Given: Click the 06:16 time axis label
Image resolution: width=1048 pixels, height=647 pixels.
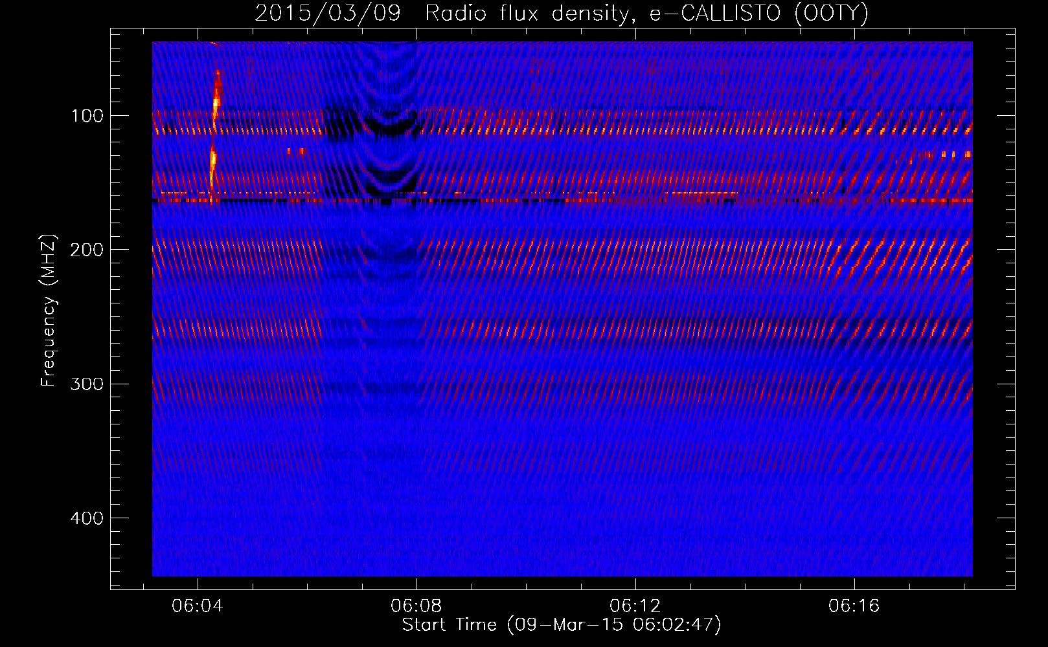Looking at the screenshot, I should 854,606.
